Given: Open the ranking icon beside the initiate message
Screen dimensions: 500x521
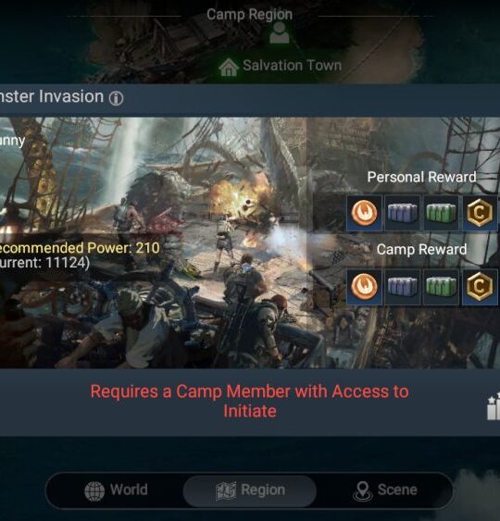Looking at the screenshot, I should [x=494, y=406].
